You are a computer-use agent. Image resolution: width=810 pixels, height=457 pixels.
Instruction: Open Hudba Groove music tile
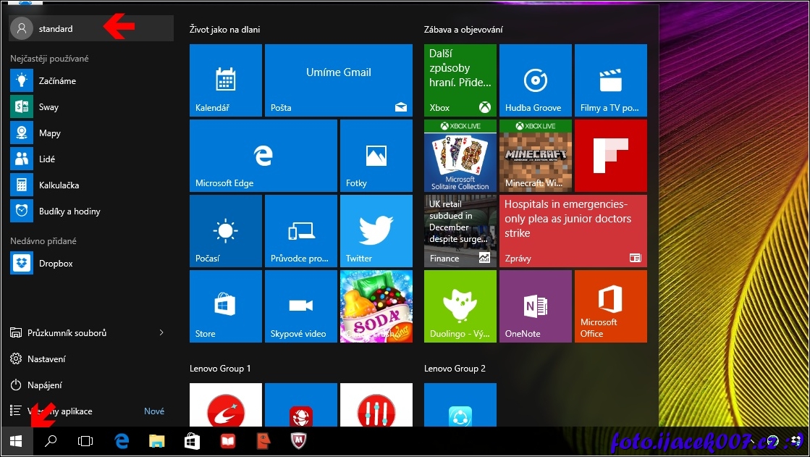coord(535,80)
